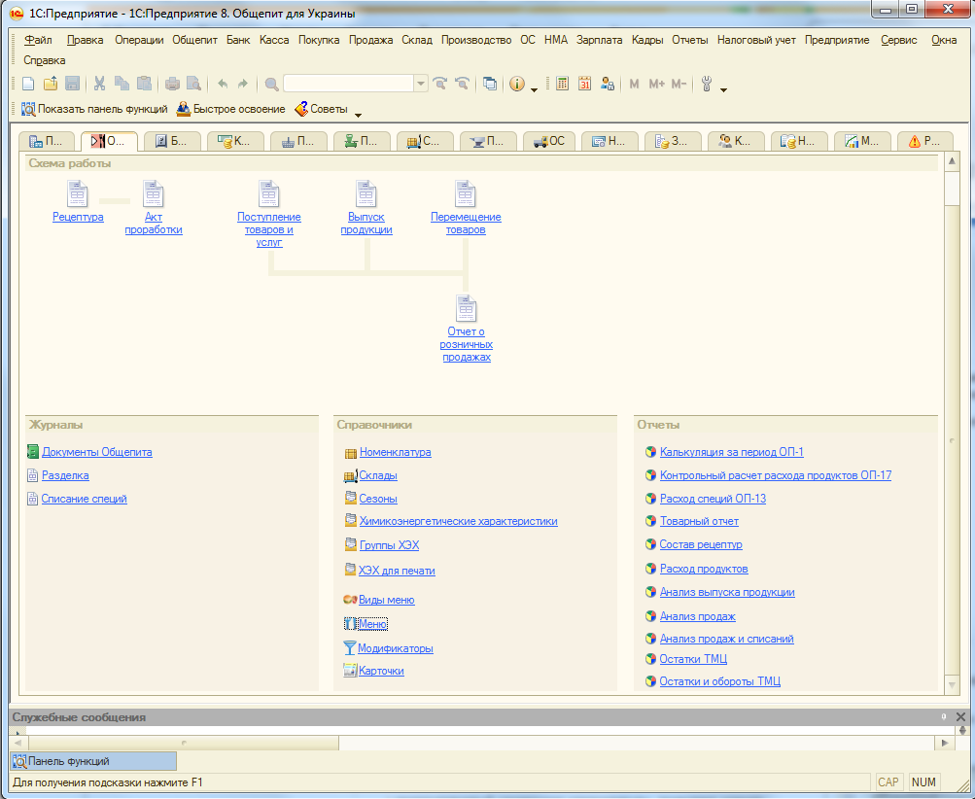Click the Советы button

point(321,109)
